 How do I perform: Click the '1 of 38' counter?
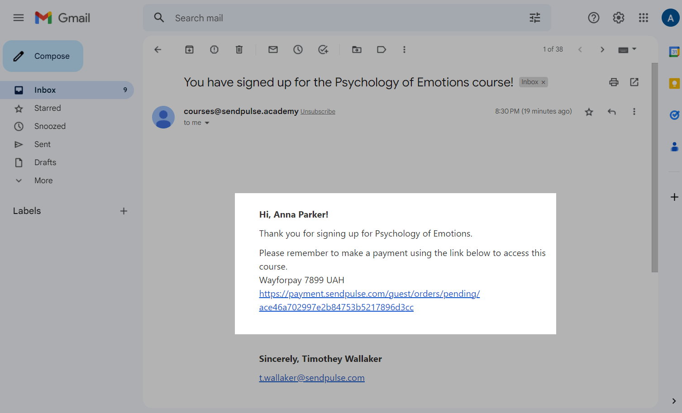pos(553,49)
